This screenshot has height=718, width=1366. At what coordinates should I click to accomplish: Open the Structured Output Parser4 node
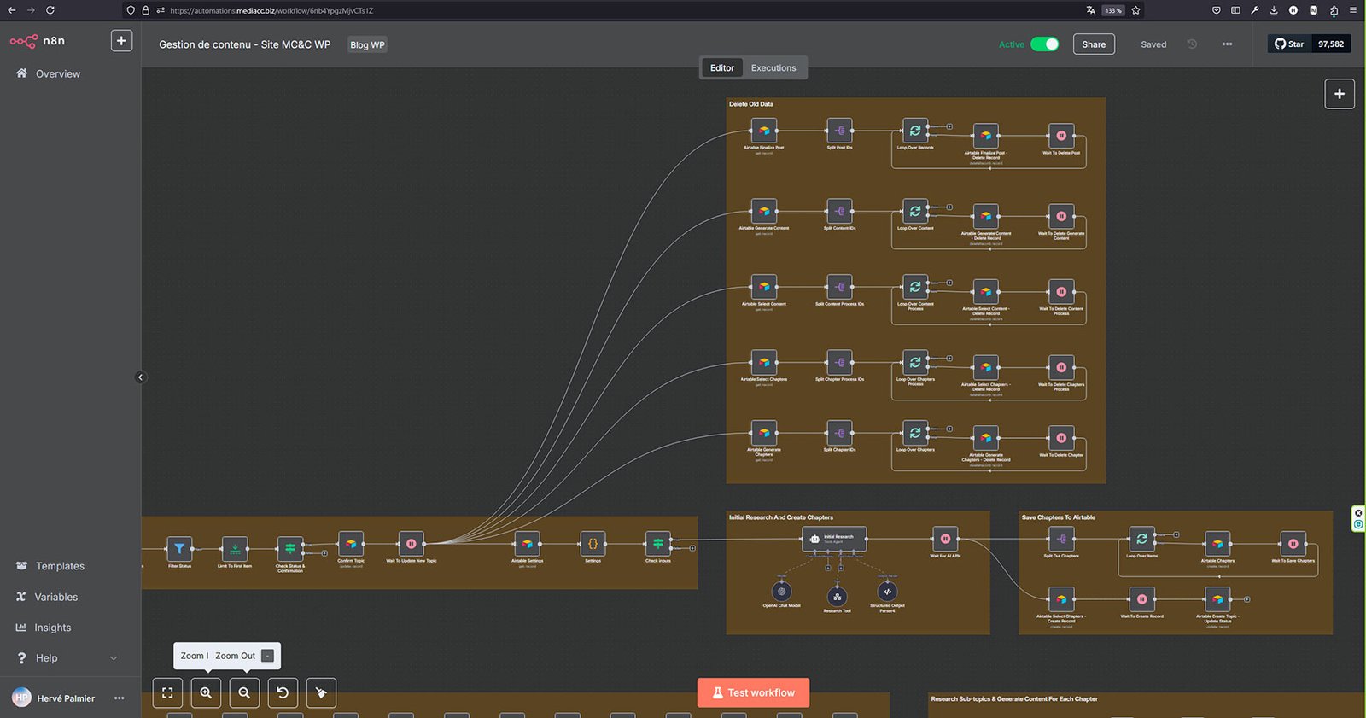coord(887,591)
